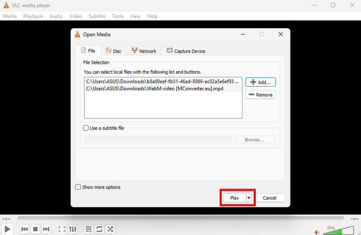The image size is (361, 235).
Task: Show the playlist via toolbar icon
Action: click(88, 229)
